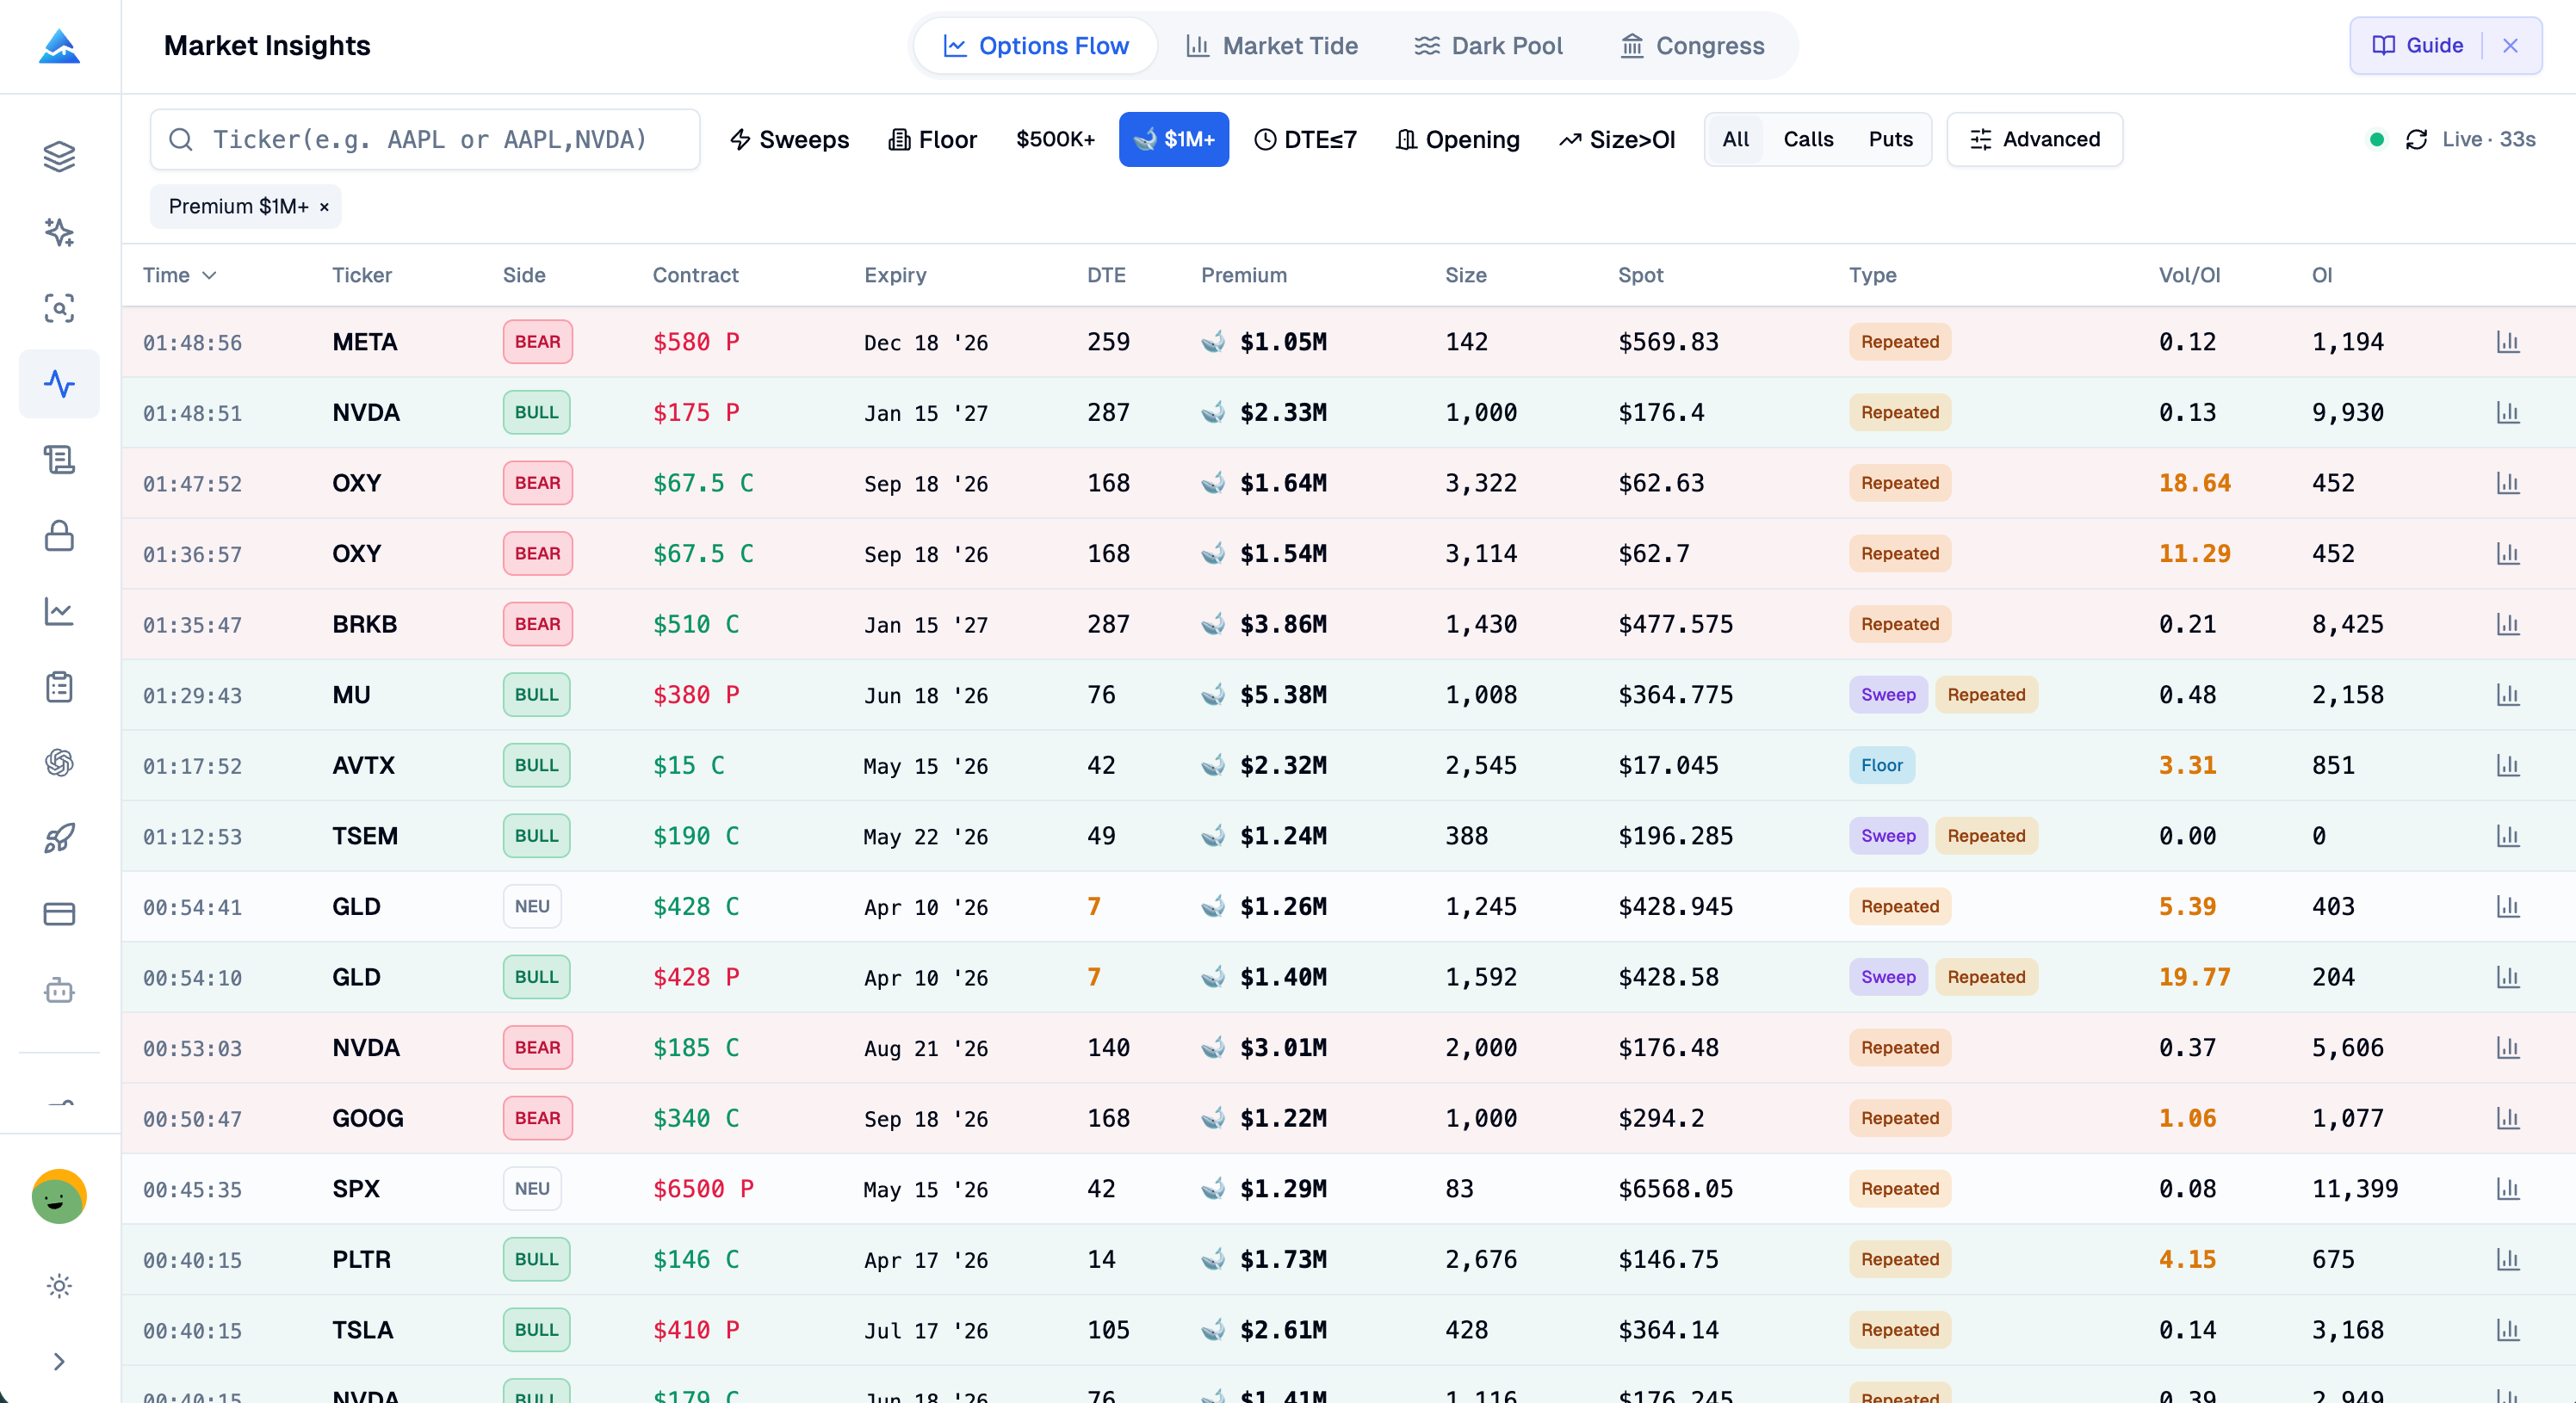The width and height of the screenshot is (2576, 1403).
Task: Switch to the Dark Pool tab
Action: coord(1488,46)
